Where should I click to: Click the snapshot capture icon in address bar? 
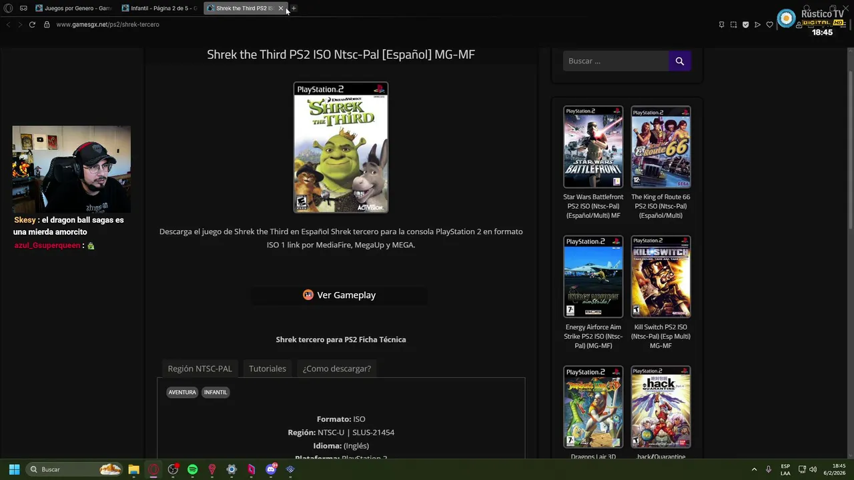click(733, 25)
